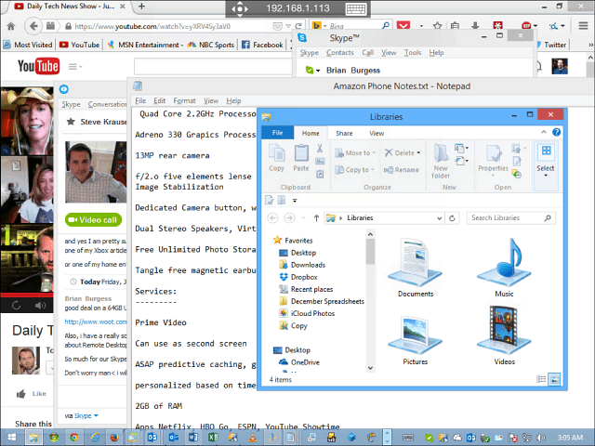
Task: Open the Firefox hamburger menu
Action: pyautogui.click(x=583, y=26)
